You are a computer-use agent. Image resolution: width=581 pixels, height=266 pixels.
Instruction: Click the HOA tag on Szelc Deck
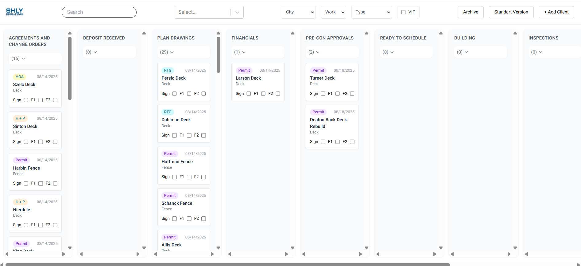click(x=20, y=77)
